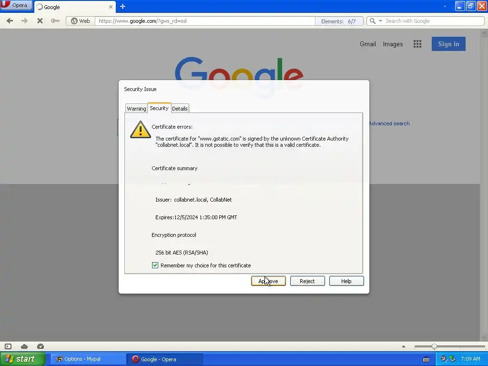Open the Gmail link
This screenshot has height=366, width=488.
point(368,44)
